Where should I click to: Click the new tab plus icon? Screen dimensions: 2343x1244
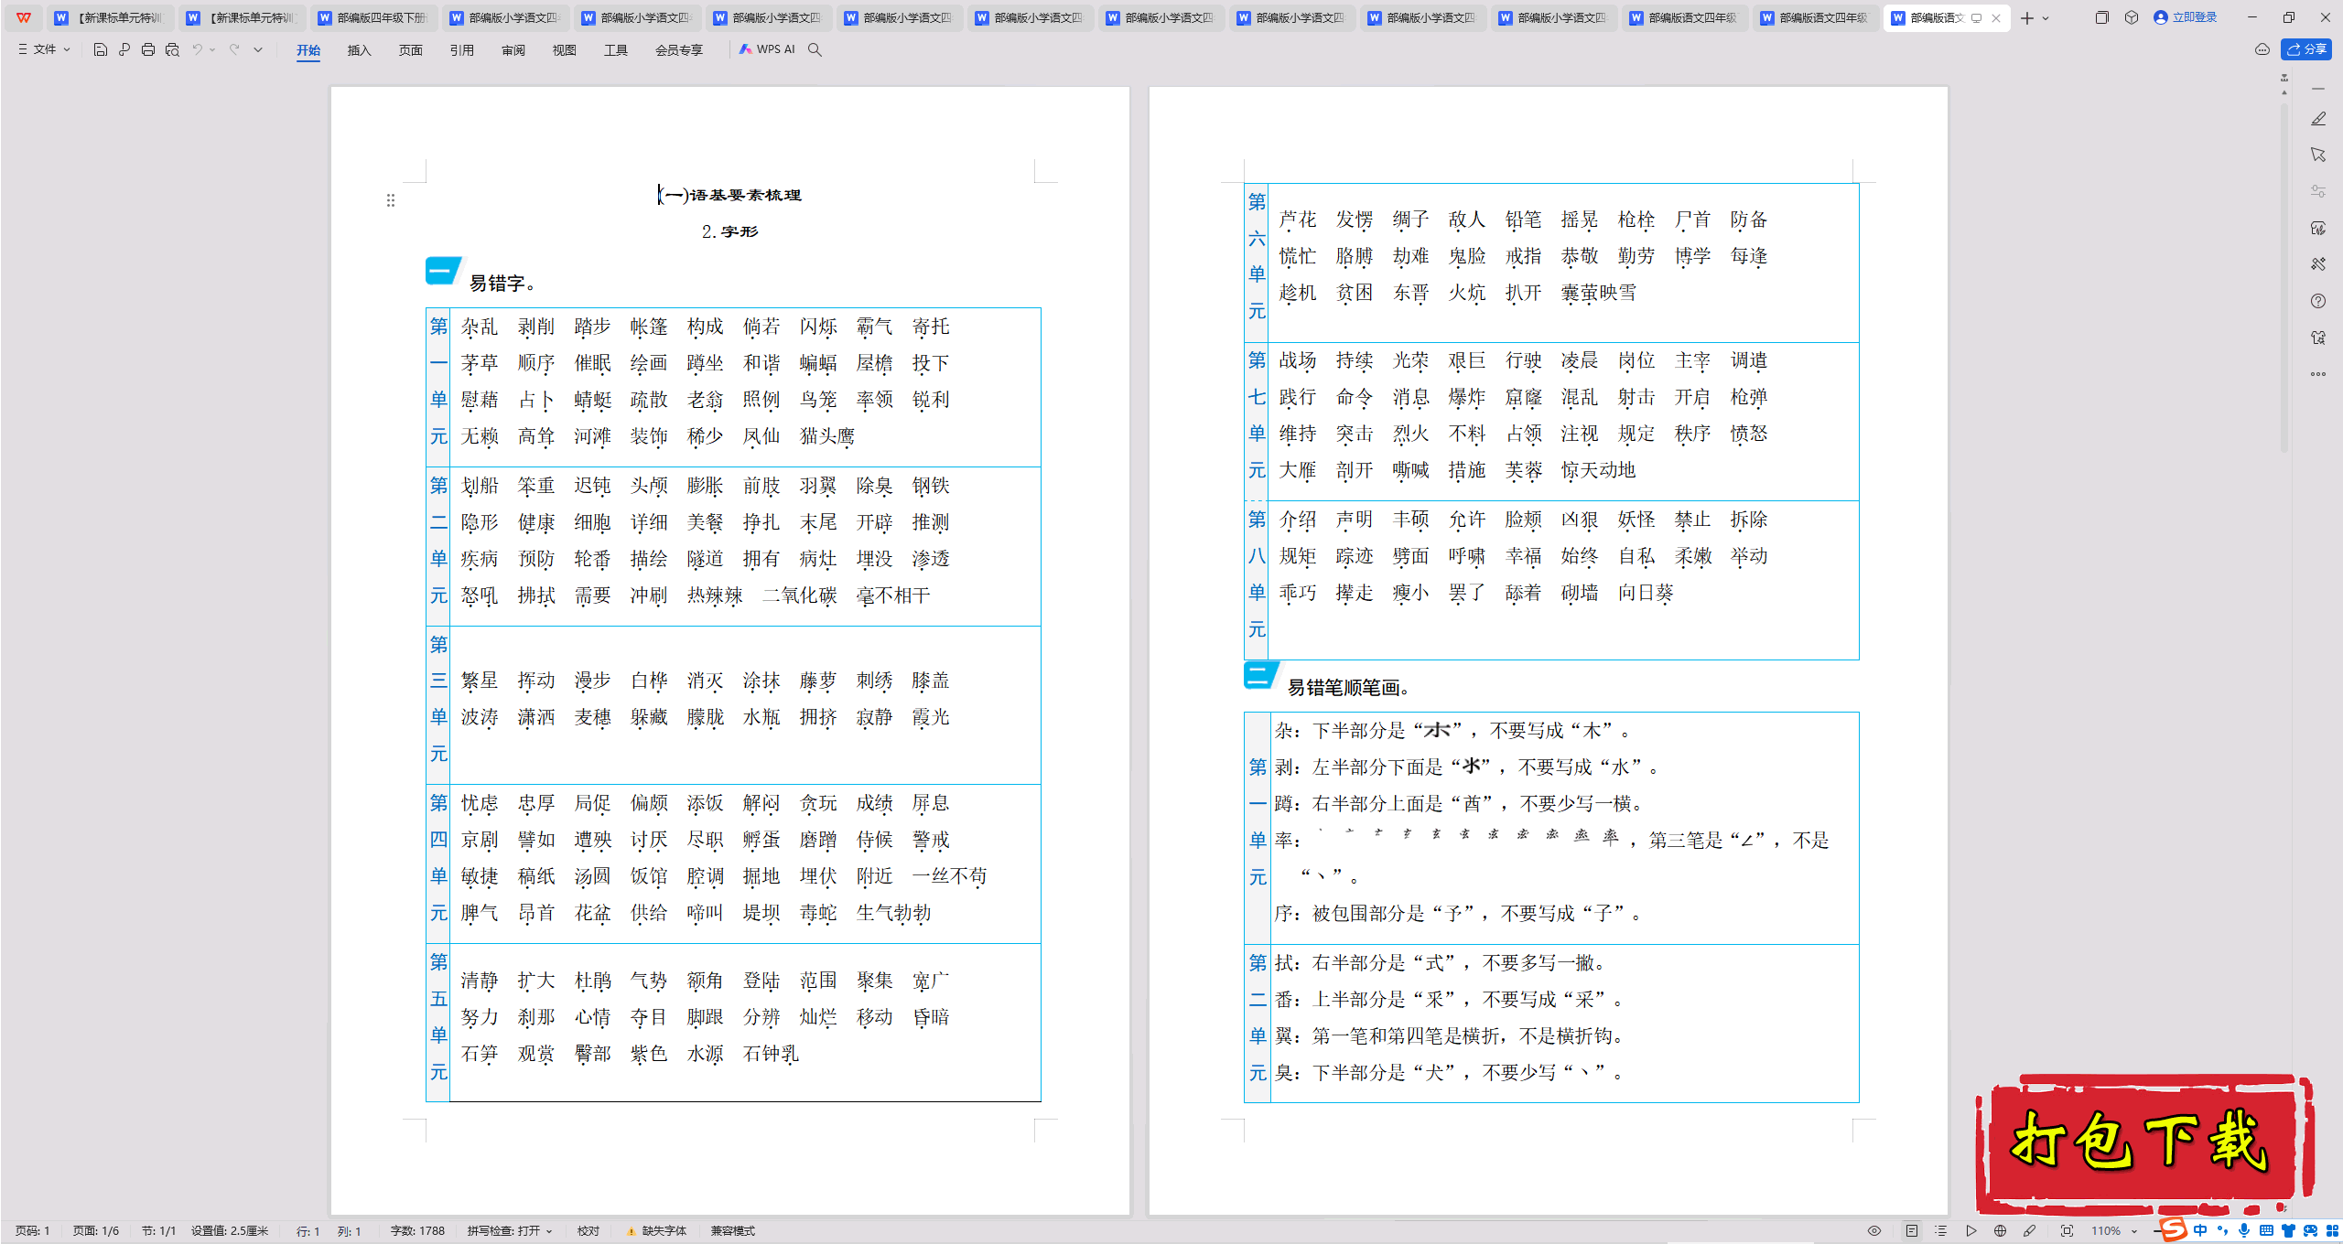click(2026, 17)
